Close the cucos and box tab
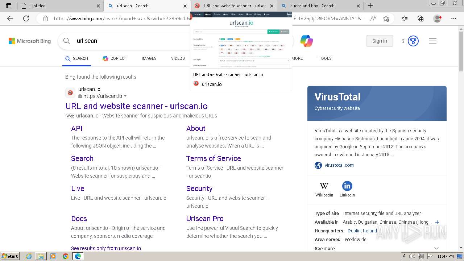This screenshot has height=261, width=464. pos(359,6)
